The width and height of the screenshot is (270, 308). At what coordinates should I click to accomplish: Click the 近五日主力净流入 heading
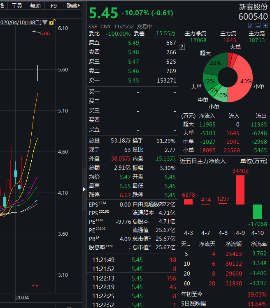(x=202, y=161)
